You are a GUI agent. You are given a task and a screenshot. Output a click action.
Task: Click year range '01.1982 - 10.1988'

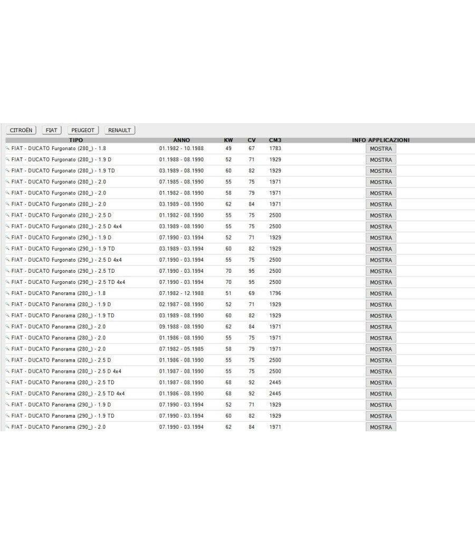(x=182, y=149)
